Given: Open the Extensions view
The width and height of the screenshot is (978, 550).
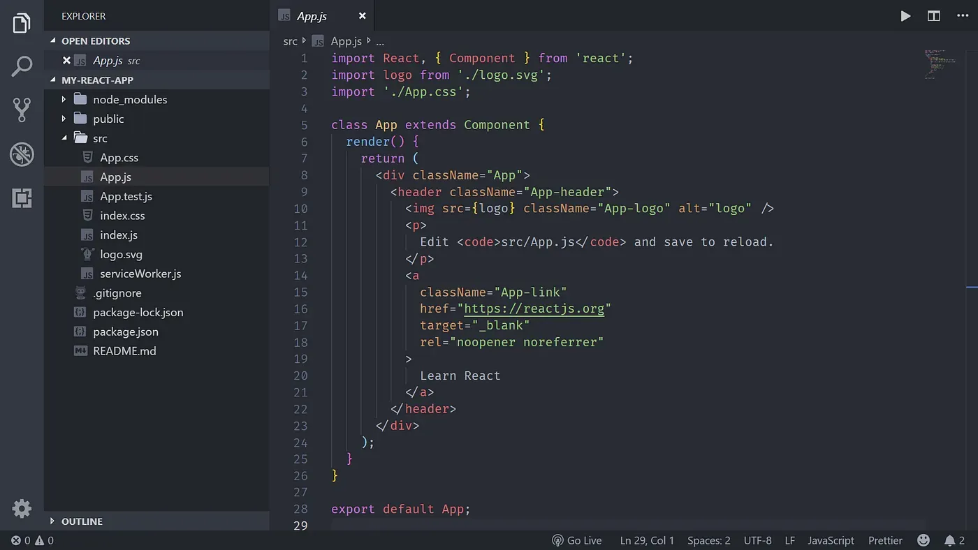Looking at the screenshot, I should tap(22, 198).
